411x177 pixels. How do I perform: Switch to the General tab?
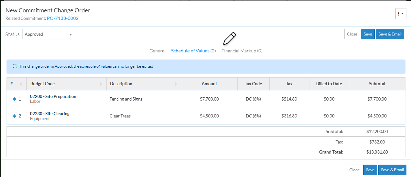(157, 51)
